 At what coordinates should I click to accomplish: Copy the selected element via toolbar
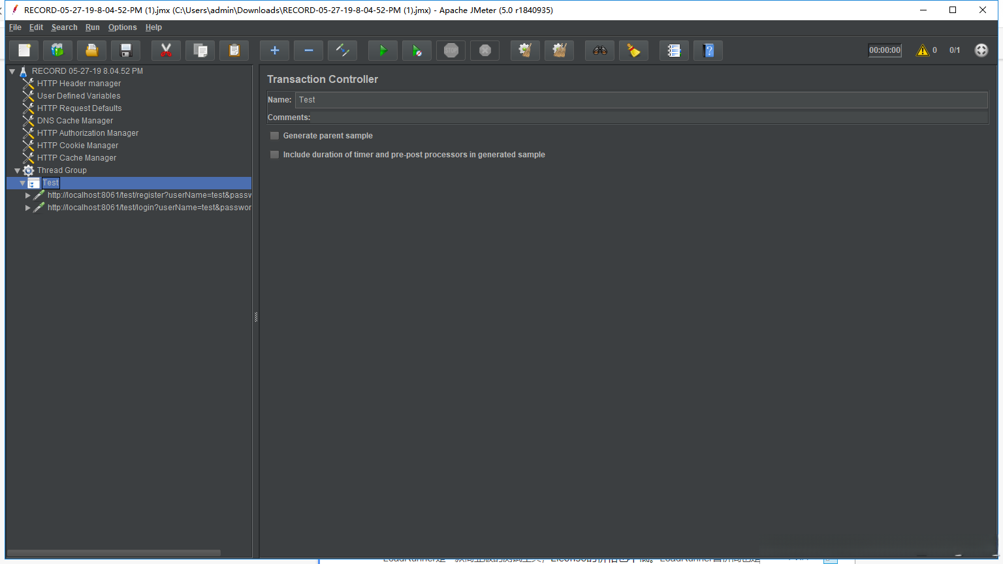point(200,50)
